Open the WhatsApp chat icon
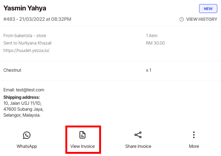This screenshot has width=221, height=156. [27, 135]
